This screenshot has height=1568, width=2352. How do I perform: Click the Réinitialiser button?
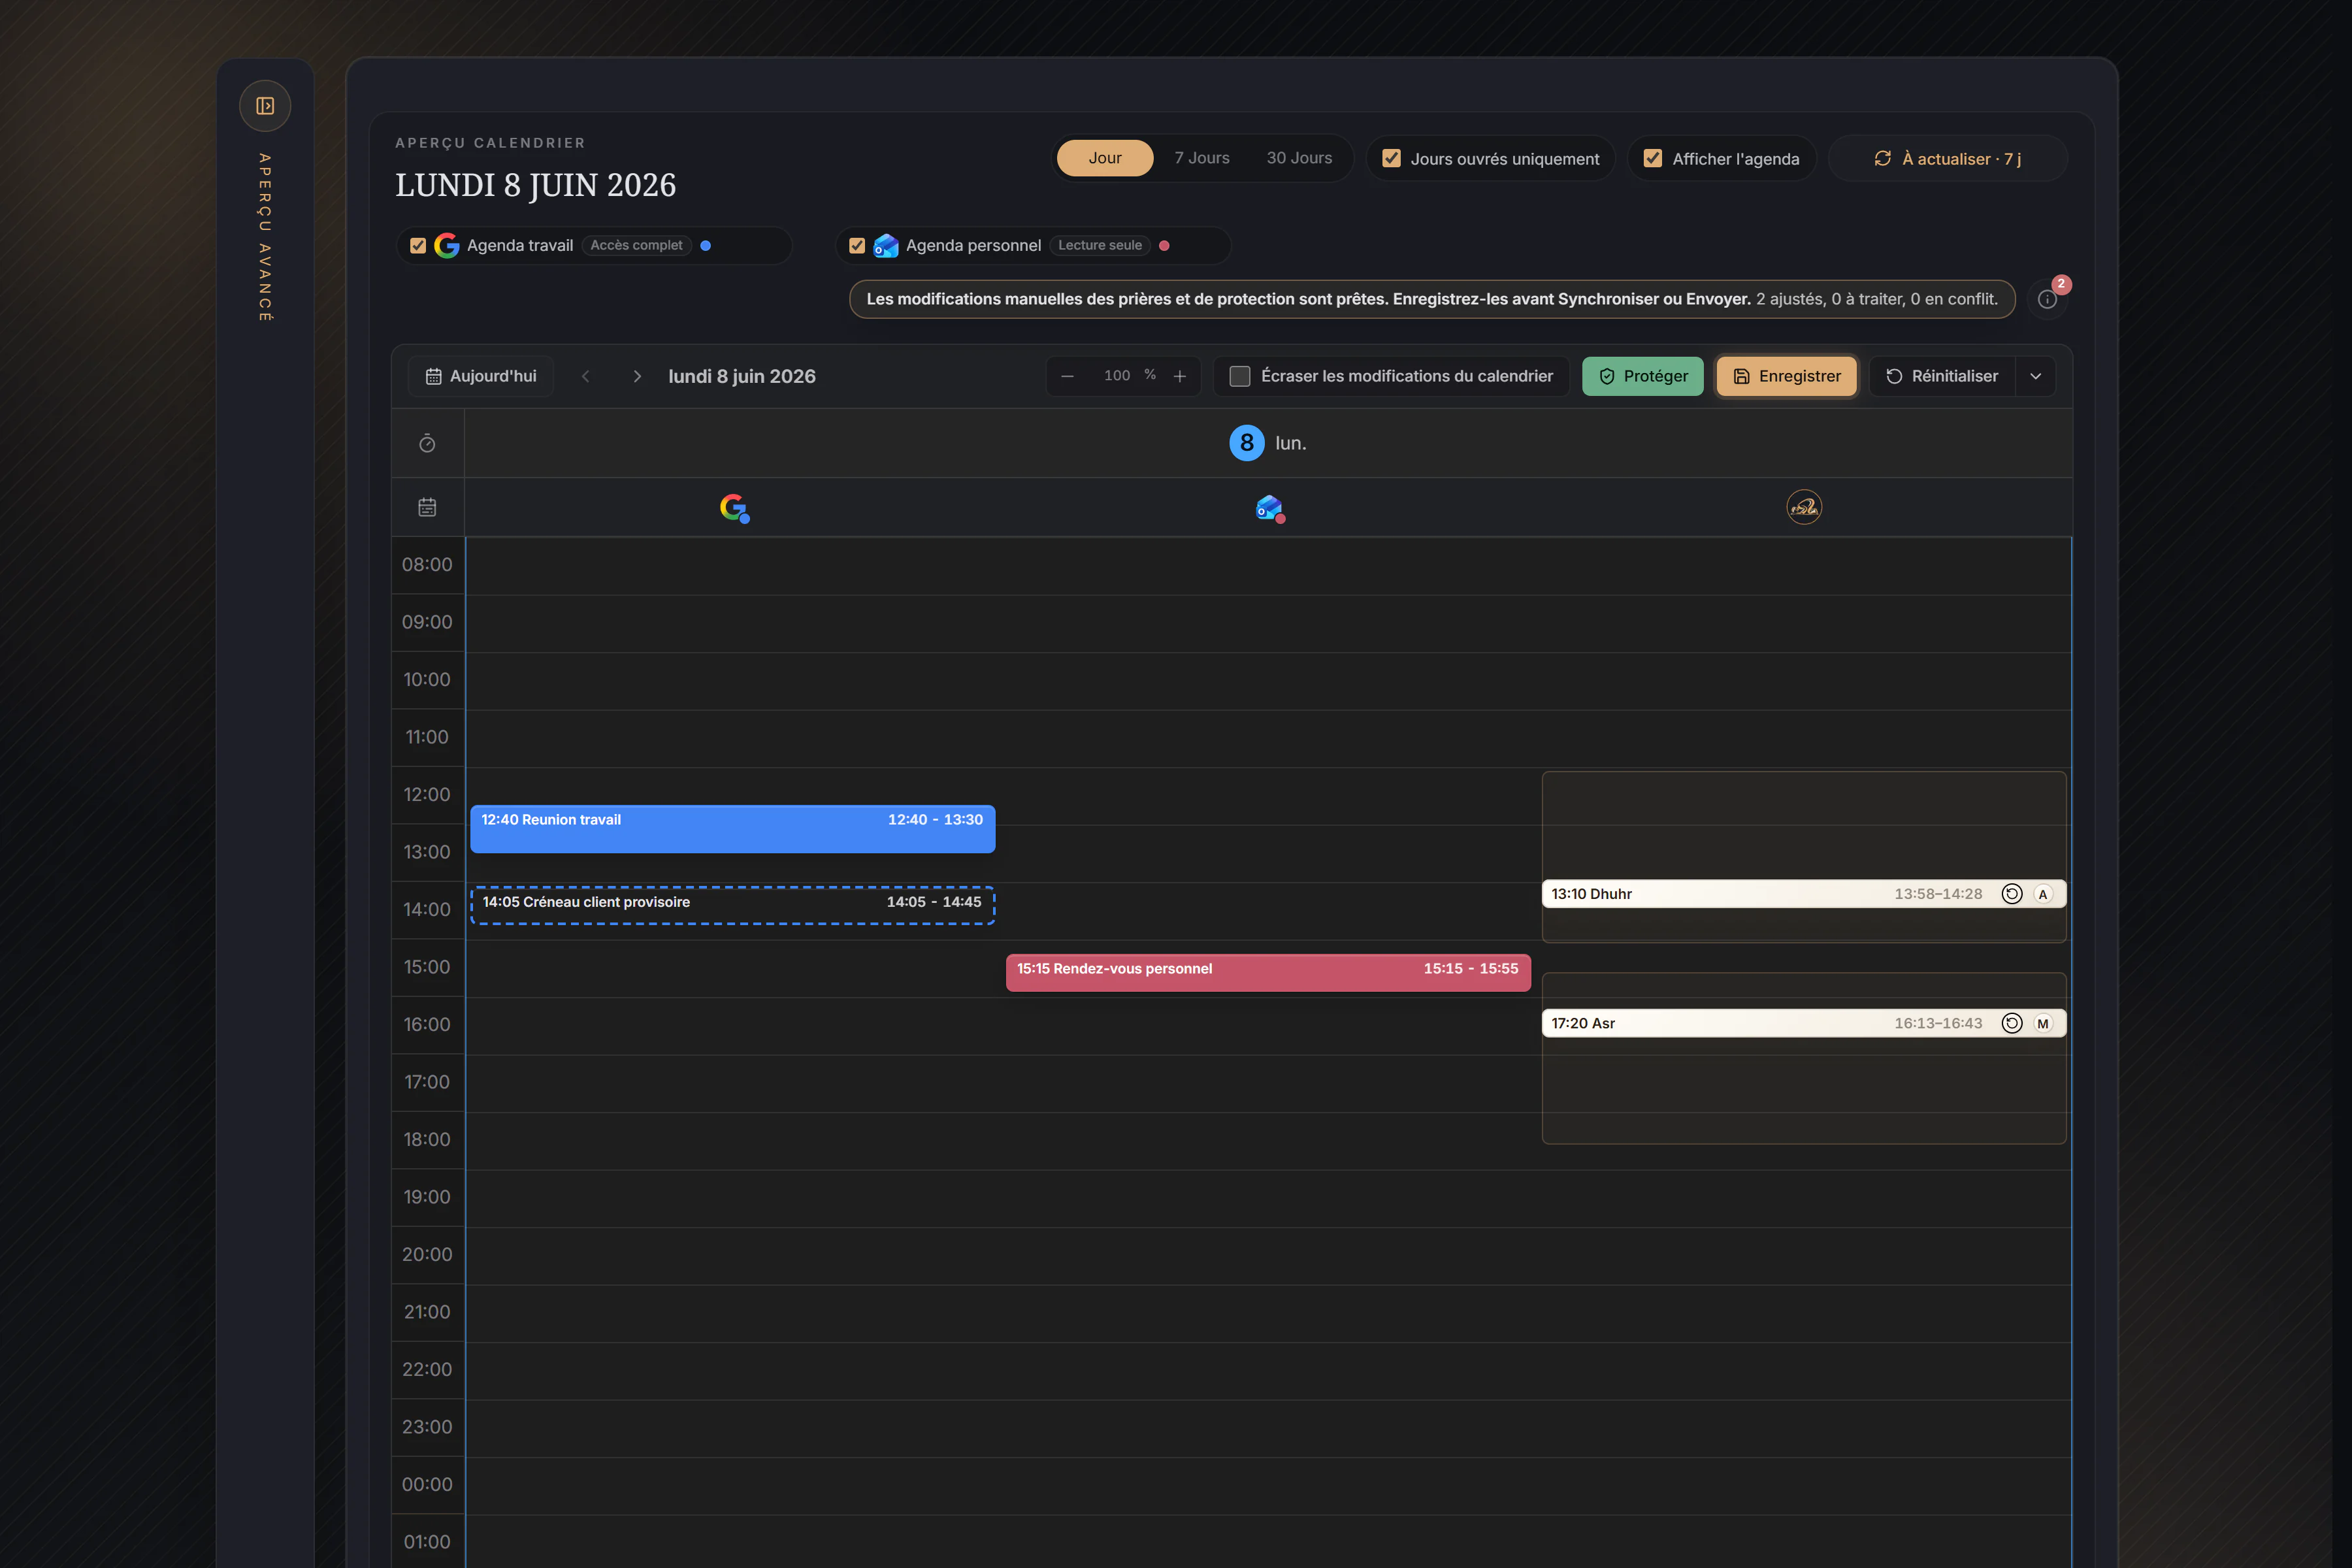[x=1942, y=376]
